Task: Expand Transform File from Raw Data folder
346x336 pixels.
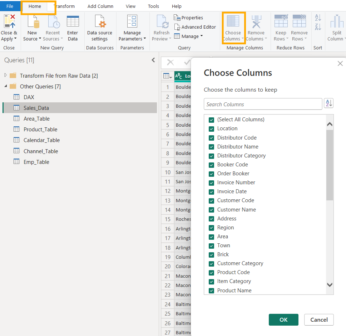Action: (6, 75)
